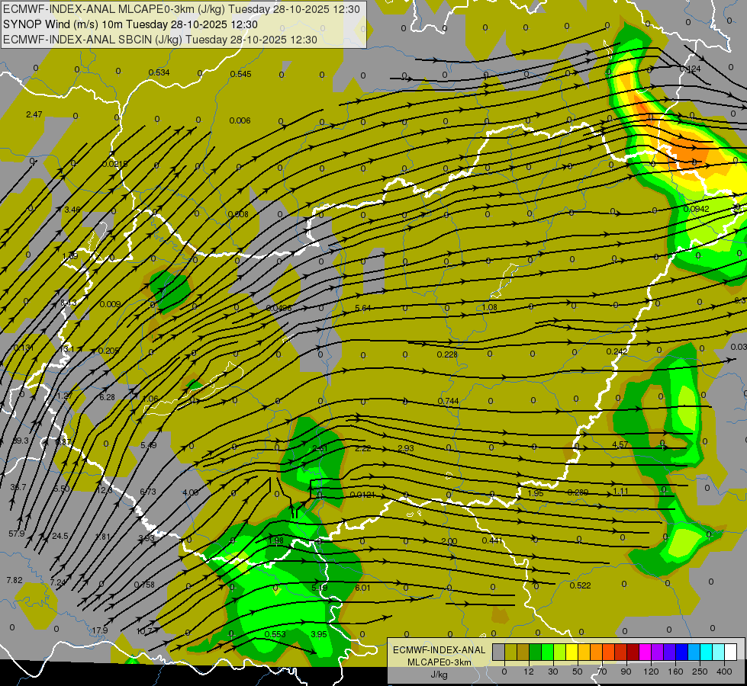Click the map value 0.441
The height and width of the screenshot is (686, 747).
pos(492,540)
